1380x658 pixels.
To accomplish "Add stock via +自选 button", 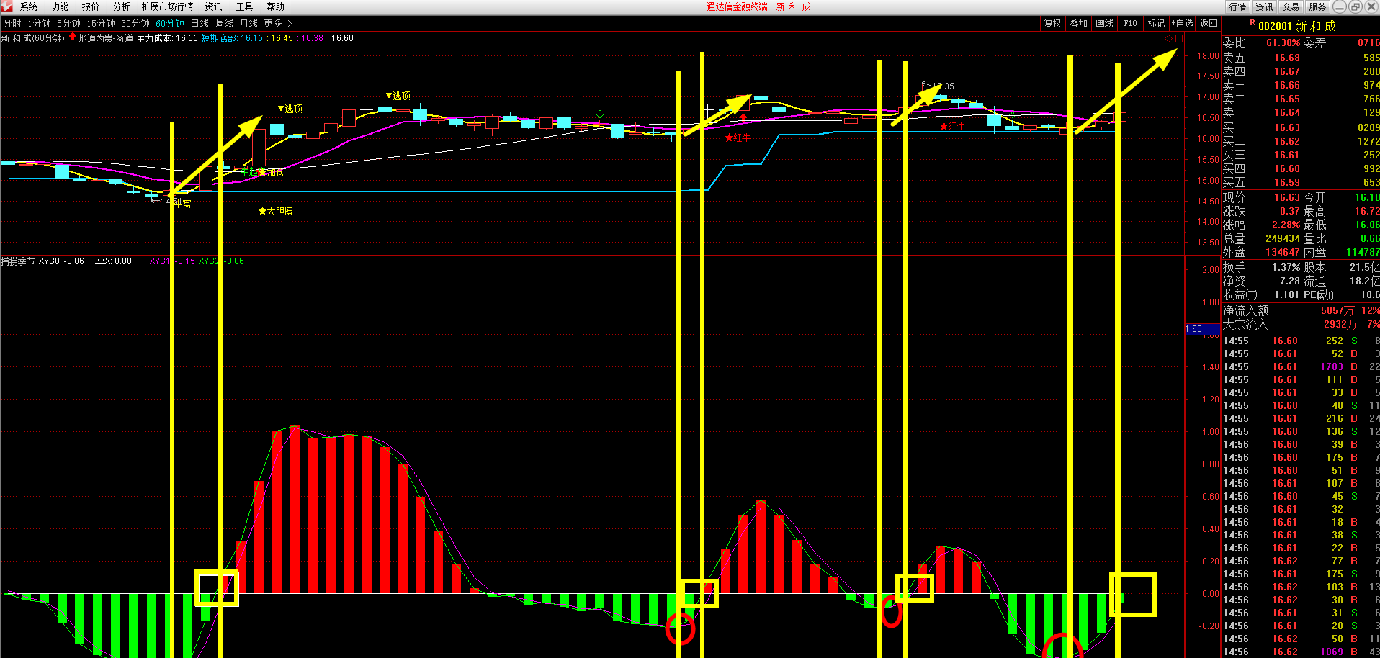I will click(1182, 24).
